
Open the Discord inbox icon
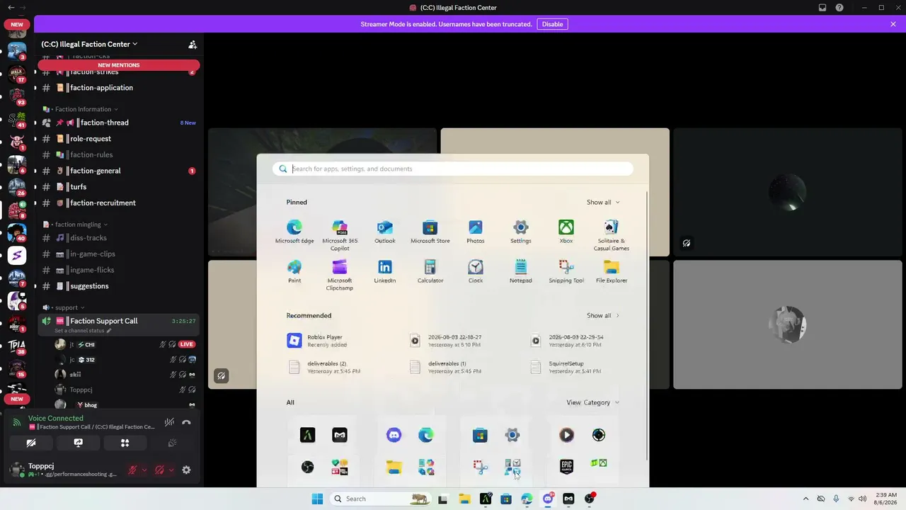(822, 8)
